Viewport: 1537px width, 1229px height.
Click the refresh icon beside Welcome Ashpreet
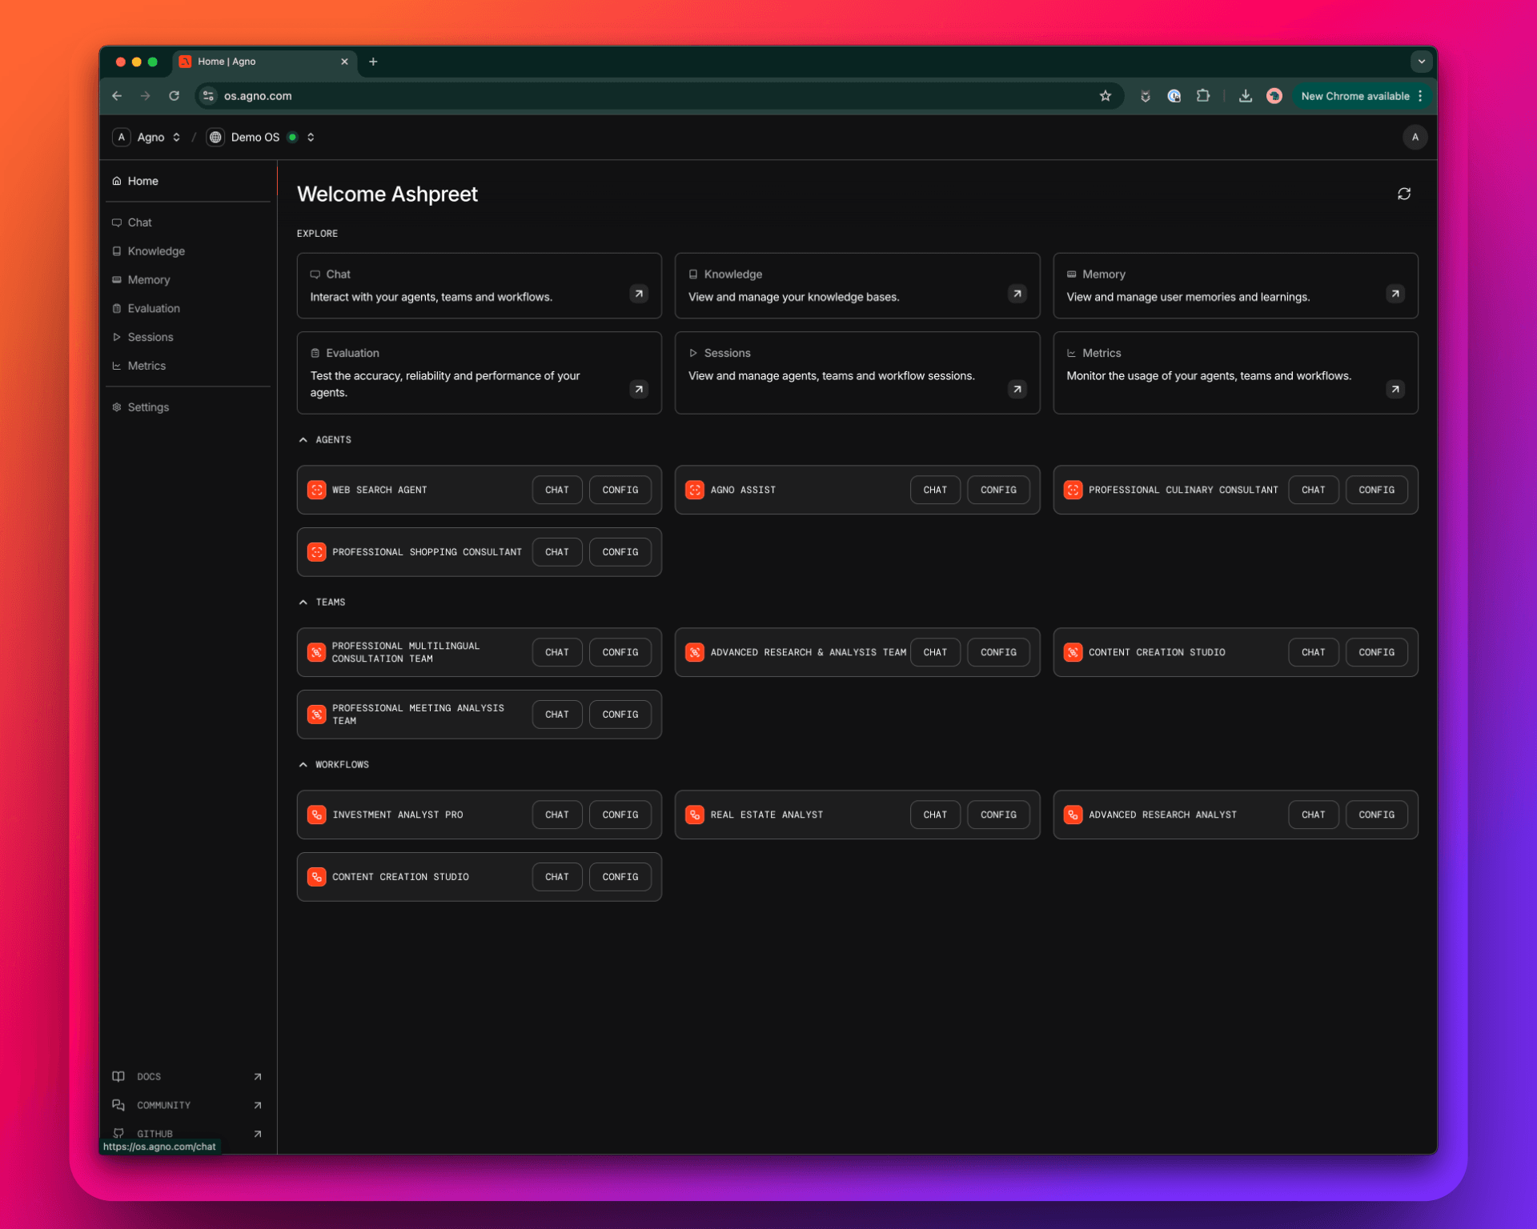click(1403, 194)
